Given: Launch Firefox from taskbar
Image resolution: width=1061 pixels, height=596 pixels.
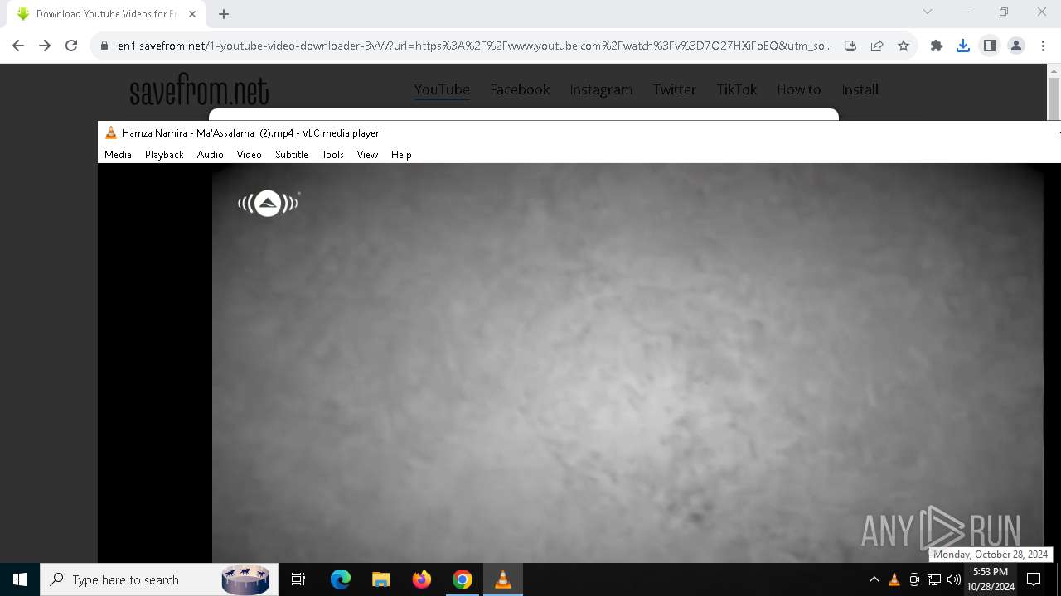Looking at the screenshot, I should (x=422, y=579).
